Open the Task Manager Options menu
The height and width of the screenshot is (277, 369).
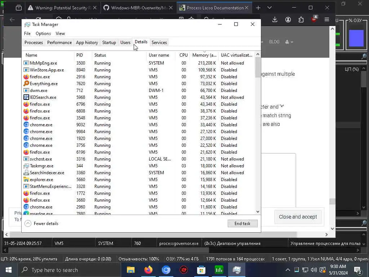click(x=43, y=34)
